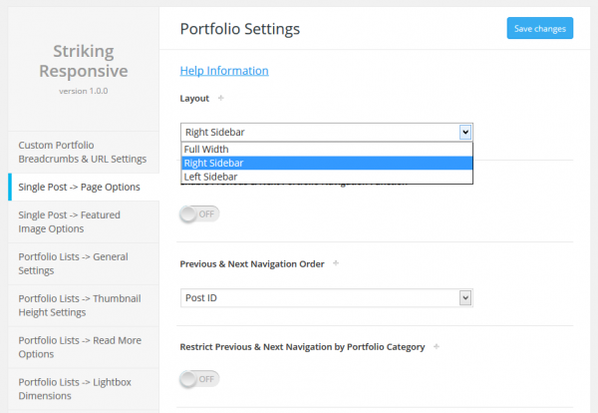Click the plus icon beside Layout label
Image resolution: width=598 pixels, height=413 pixels.
point(220,98)
